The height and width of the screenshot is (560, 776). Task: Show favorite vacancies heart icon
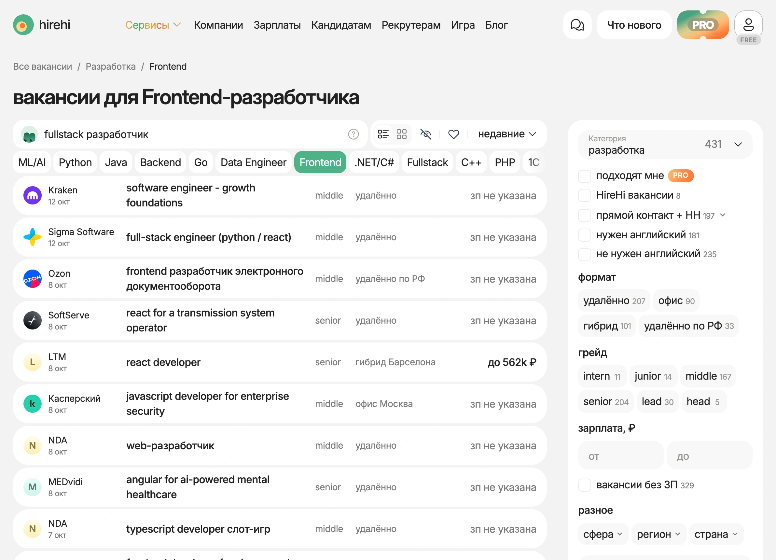(x=453, y=134)
